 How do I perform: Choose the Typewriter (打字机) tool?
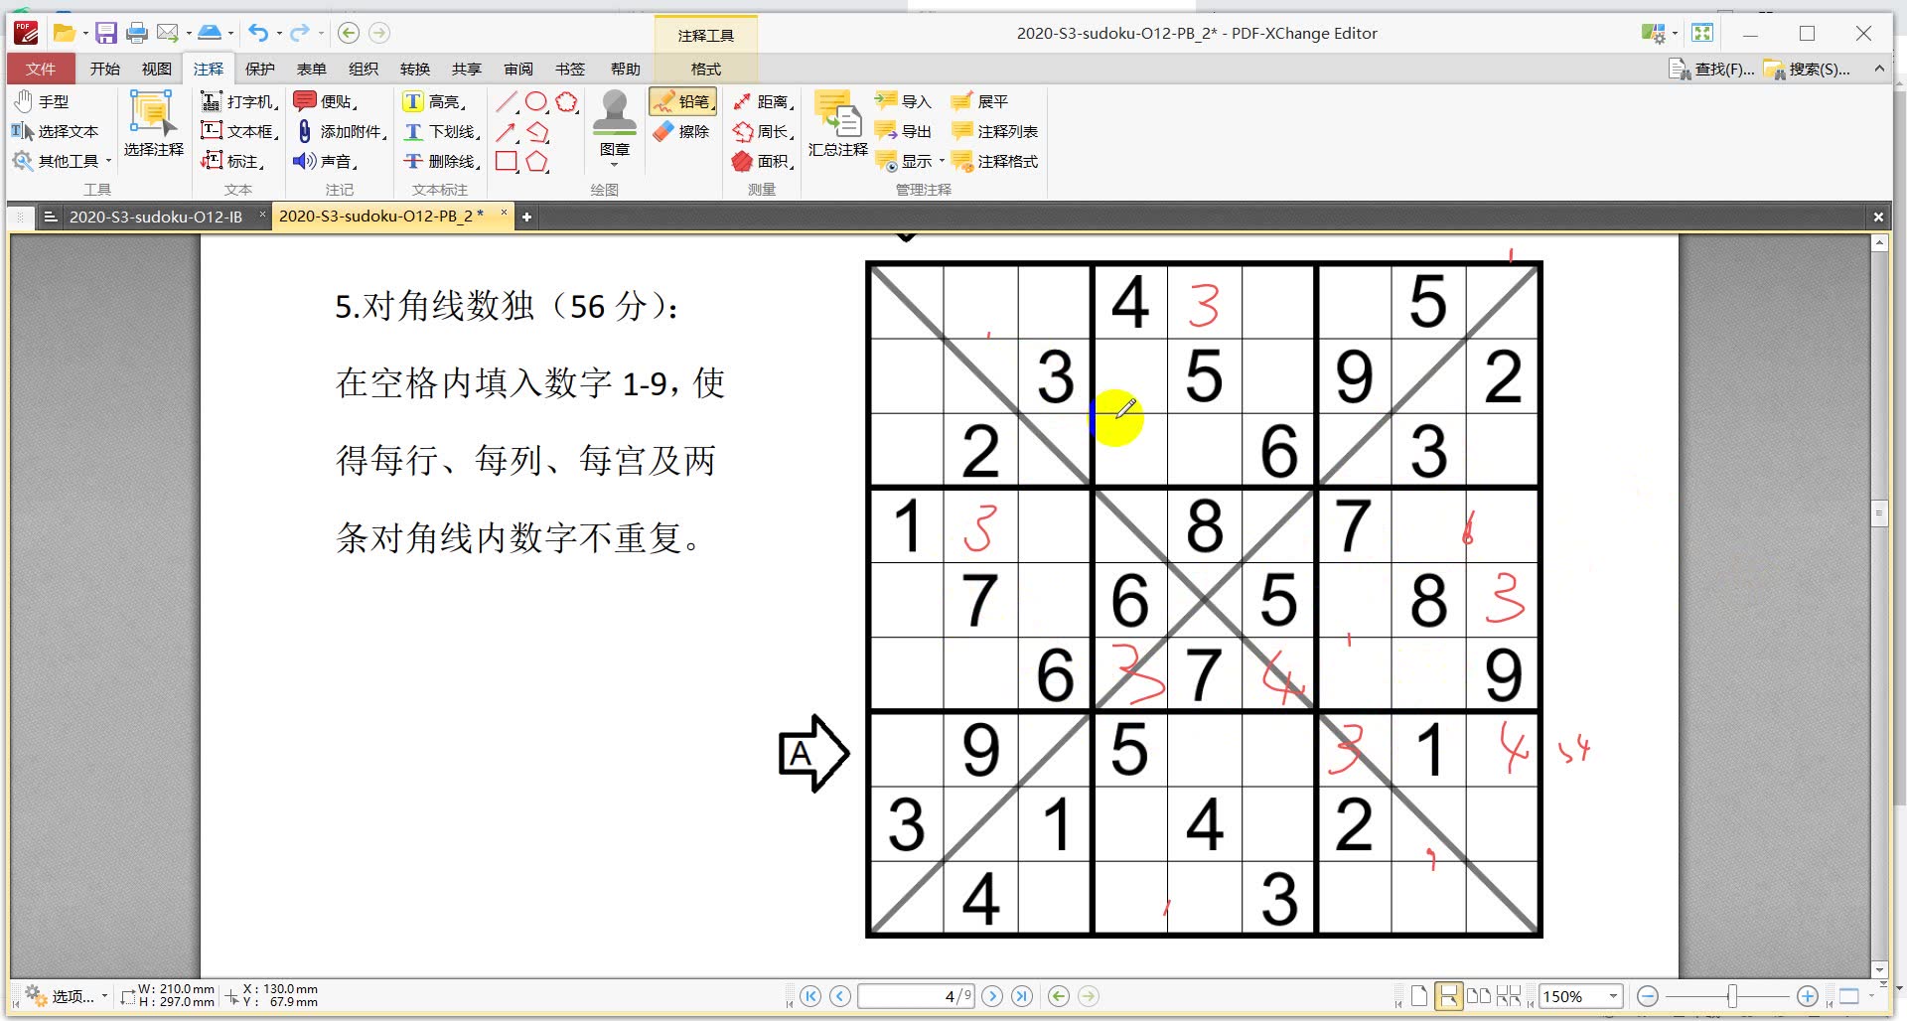[239, 101]
